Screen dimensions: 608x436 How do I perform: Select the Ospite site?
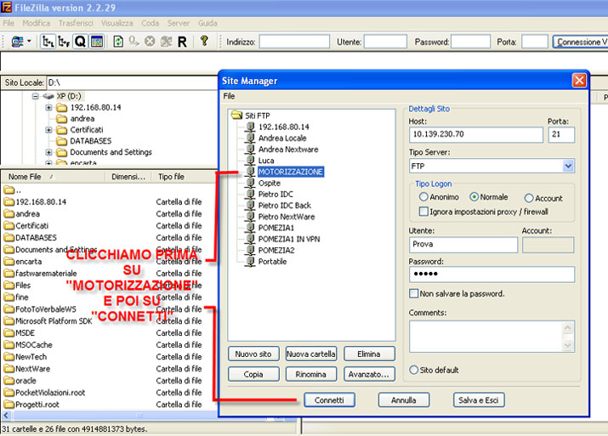(x=269, y=183)
